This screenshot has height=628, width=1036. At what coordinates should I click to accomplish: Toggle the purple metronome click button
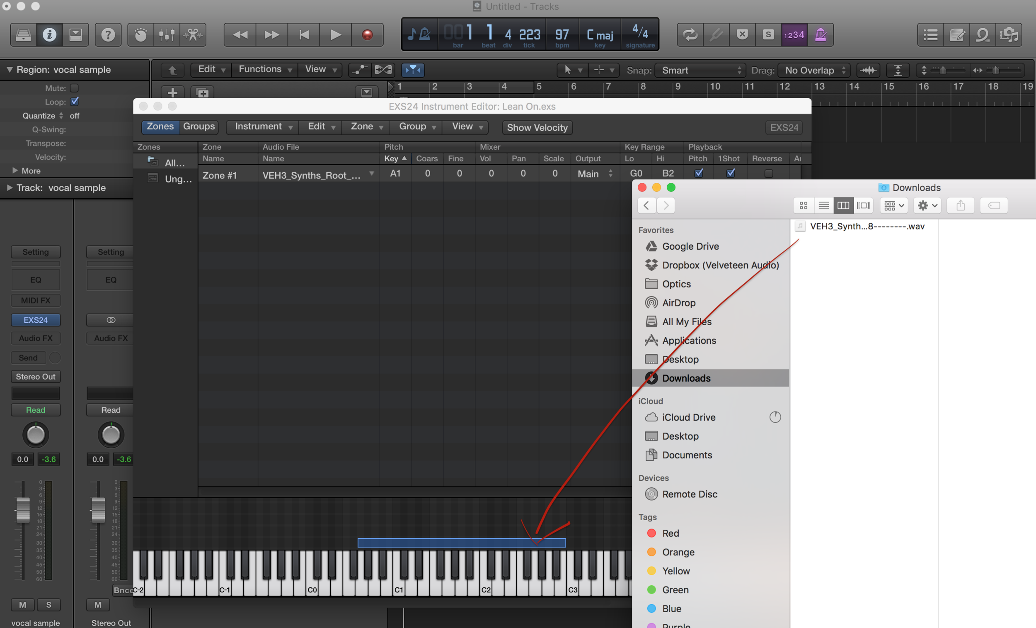821,34
